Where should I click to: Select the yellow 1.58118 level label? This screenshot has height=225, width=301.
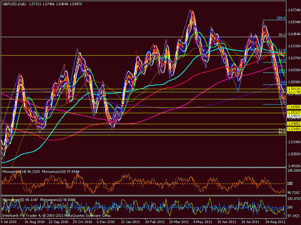coord(294,89)
